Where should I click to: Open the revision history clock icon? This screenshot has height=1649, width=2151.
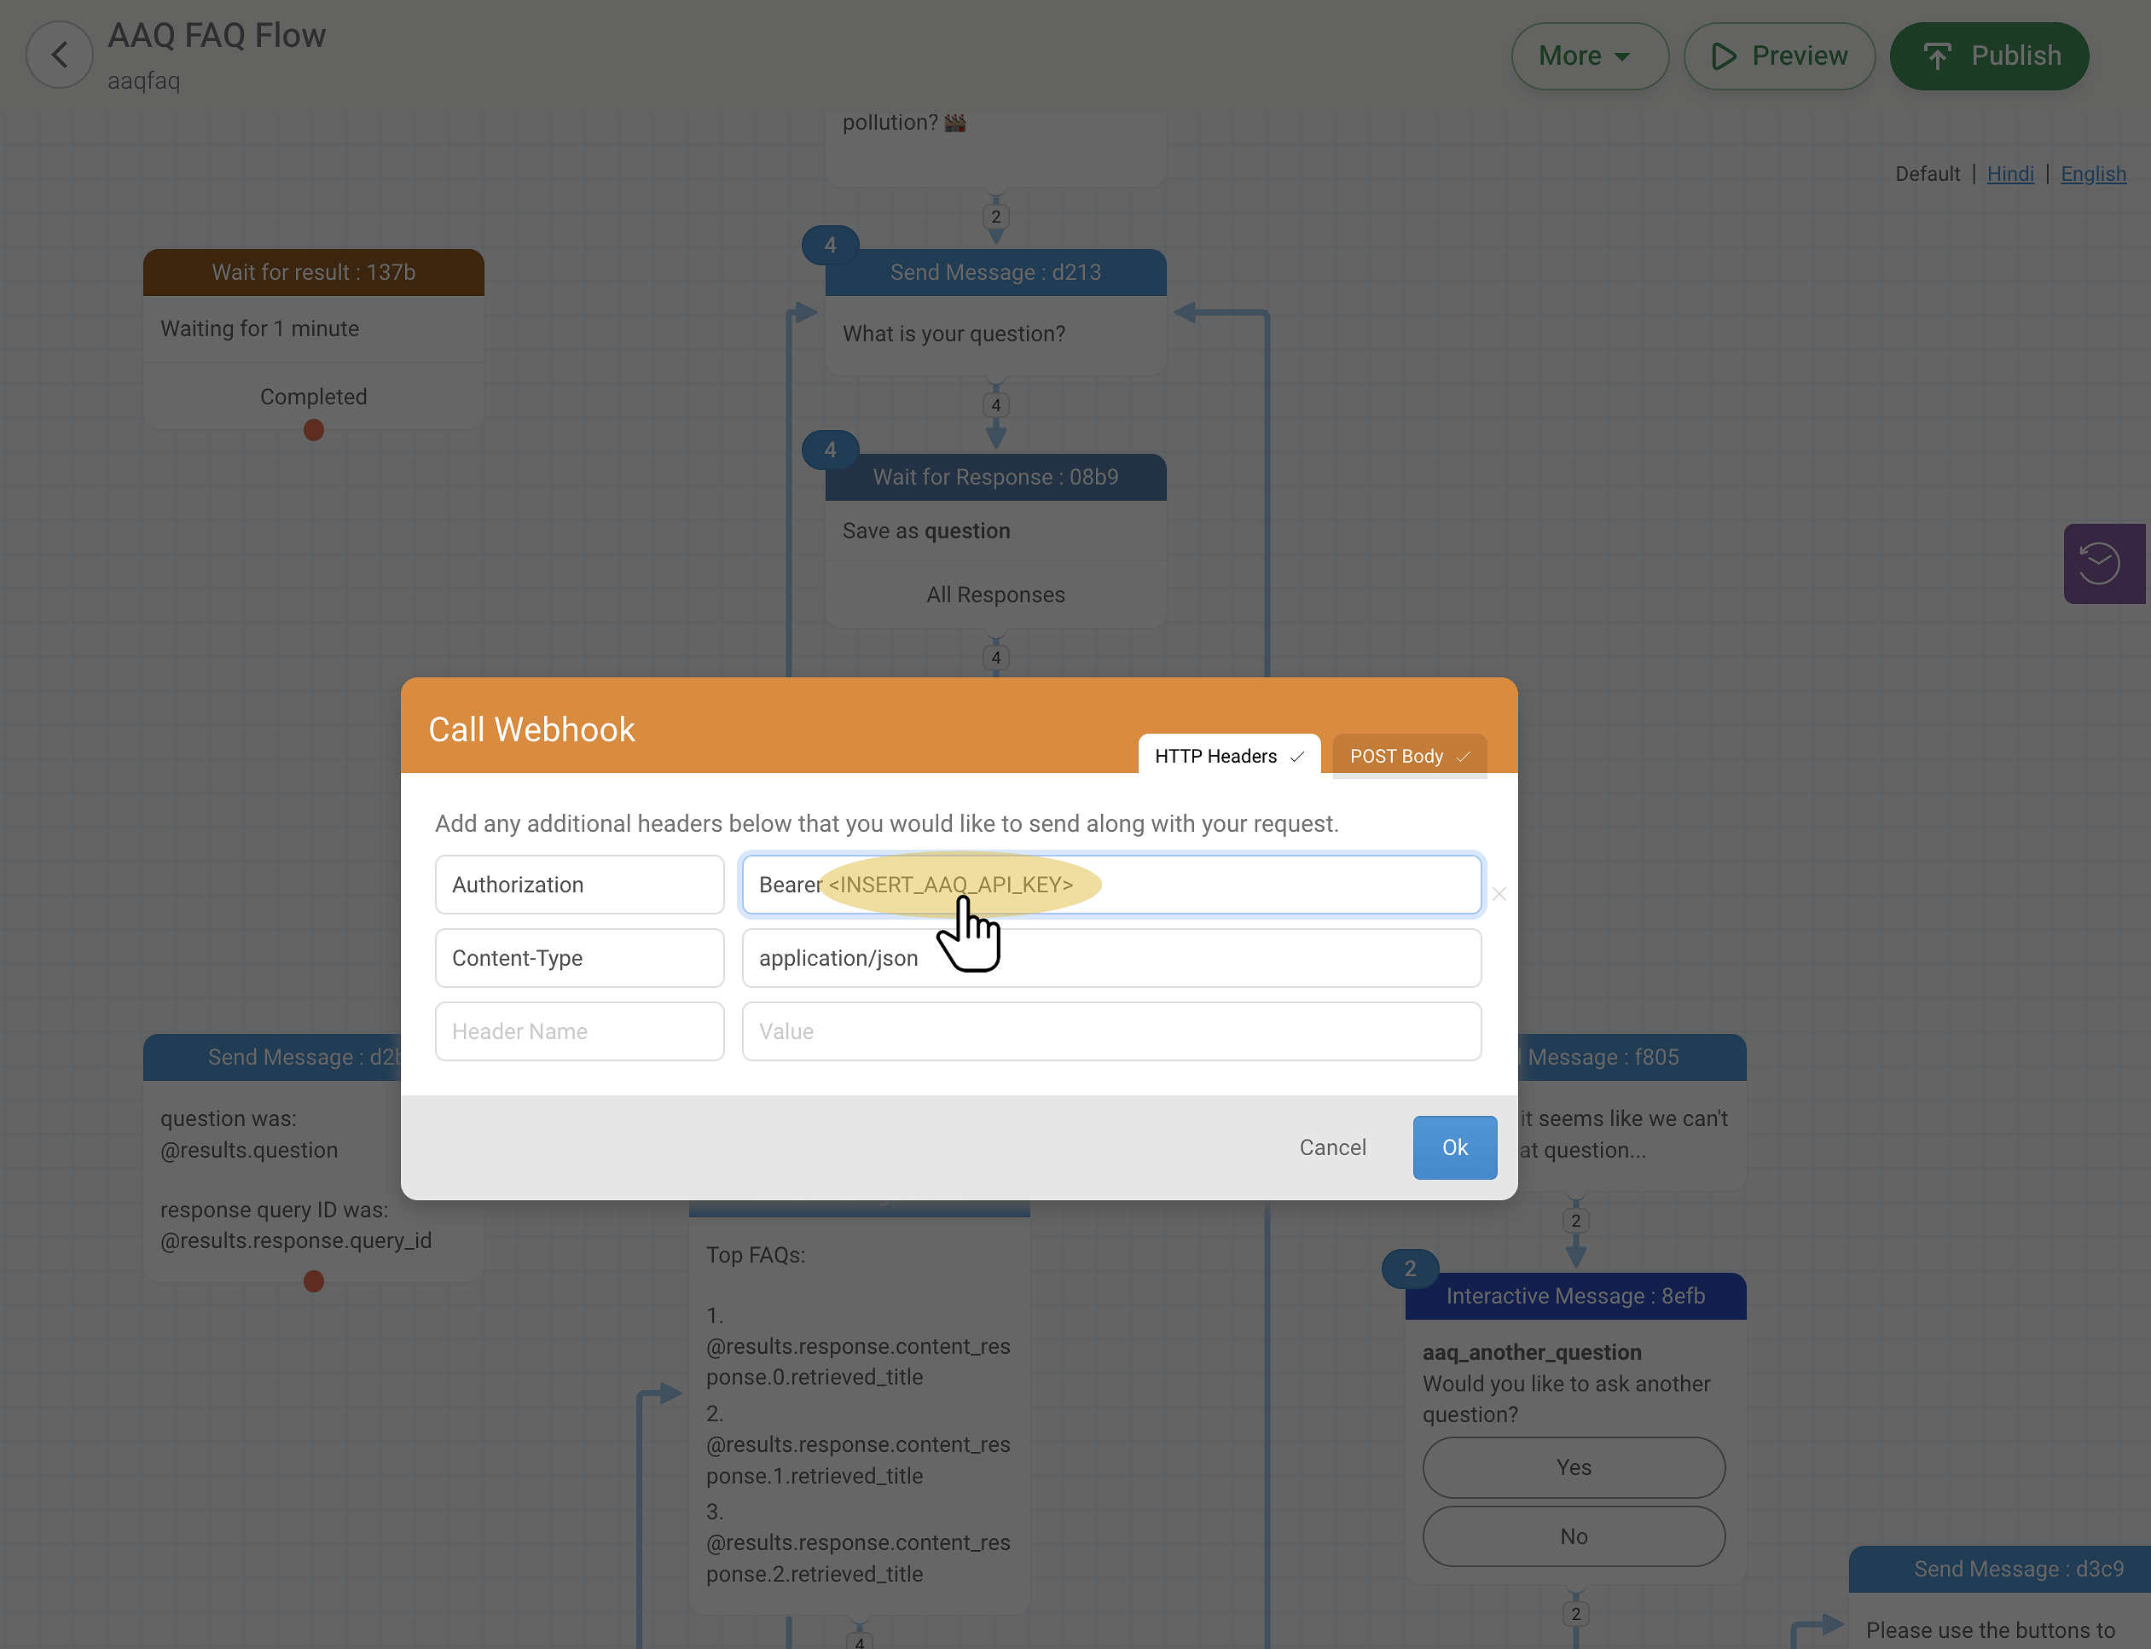(2099, 563)
